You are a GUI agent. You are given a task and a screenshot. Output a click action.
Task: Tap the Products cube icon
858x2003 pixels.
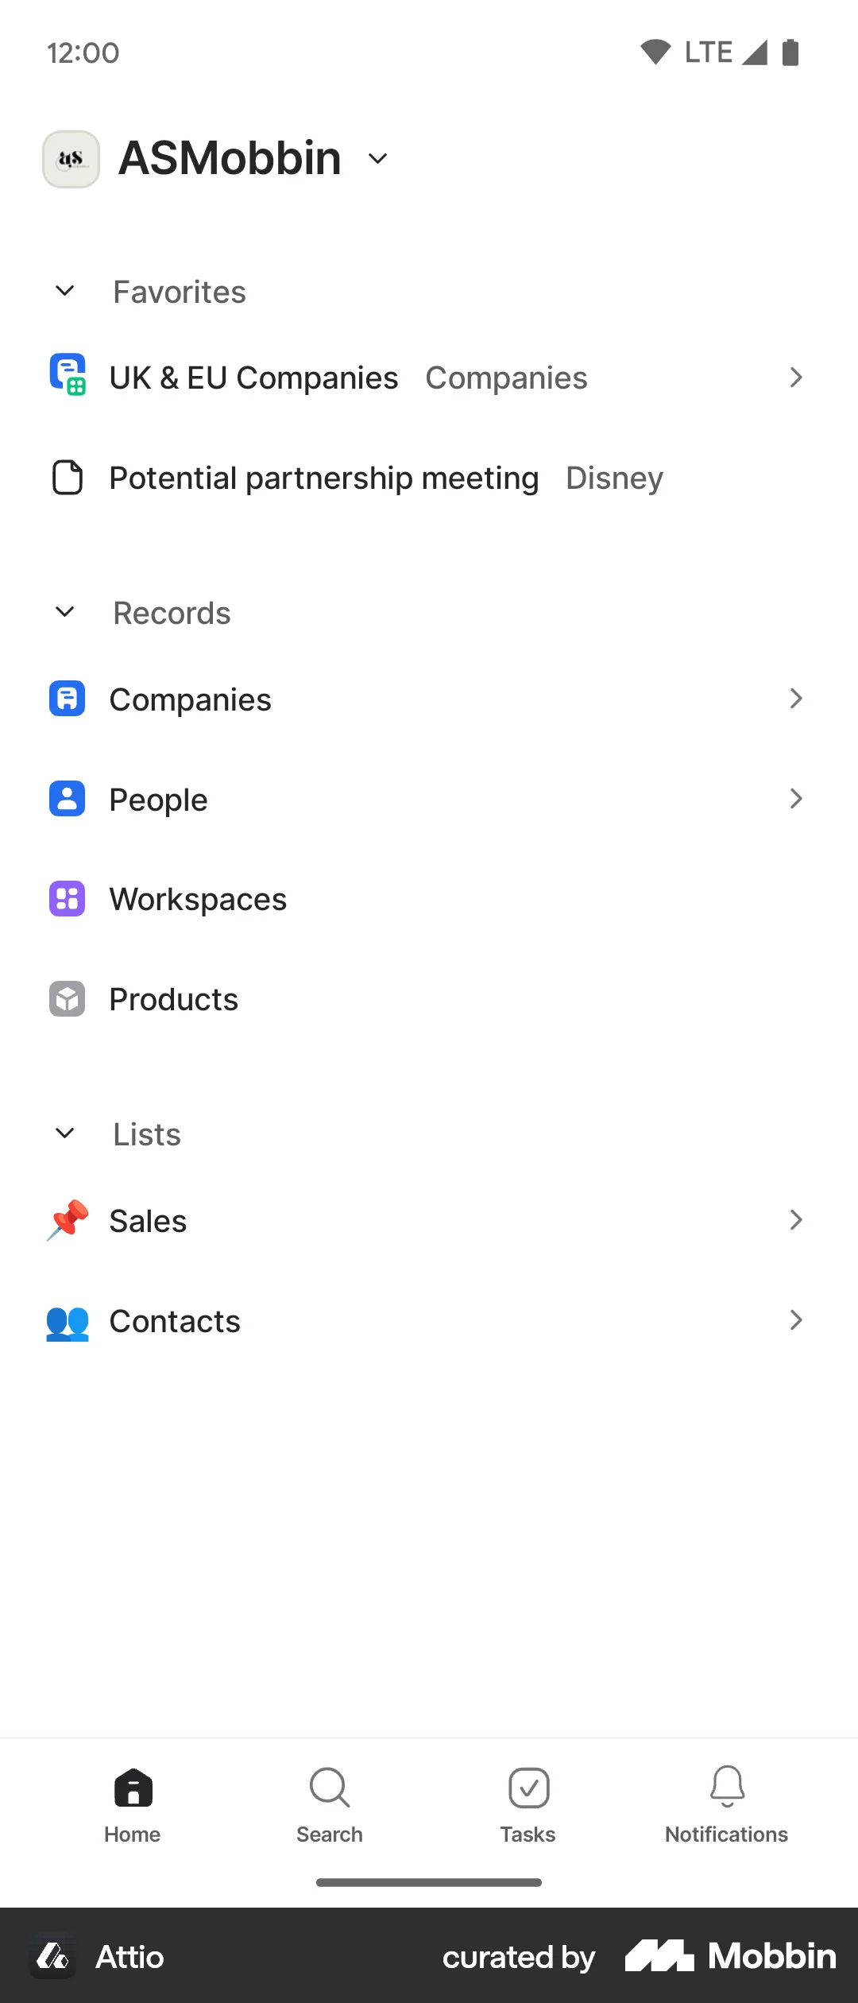(68, 999)
